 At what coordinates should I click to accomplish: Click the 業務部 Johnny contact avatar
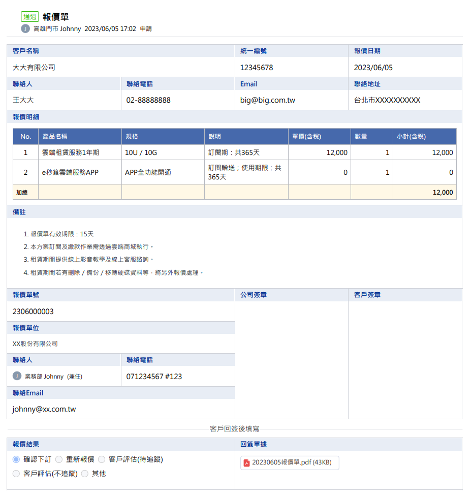pyautogui.click(x=17, y=376)
